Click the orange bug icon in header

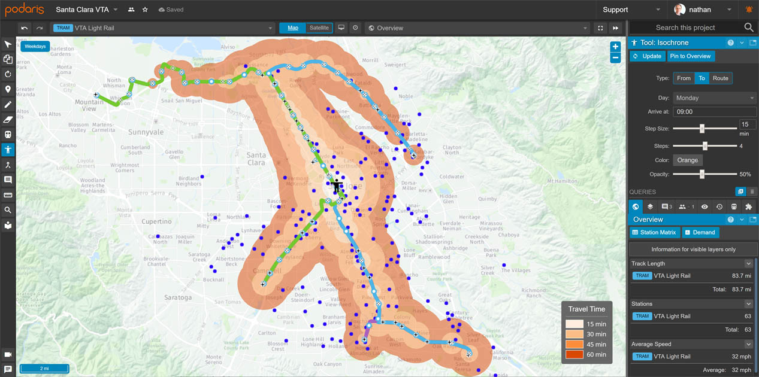(749, 10)
